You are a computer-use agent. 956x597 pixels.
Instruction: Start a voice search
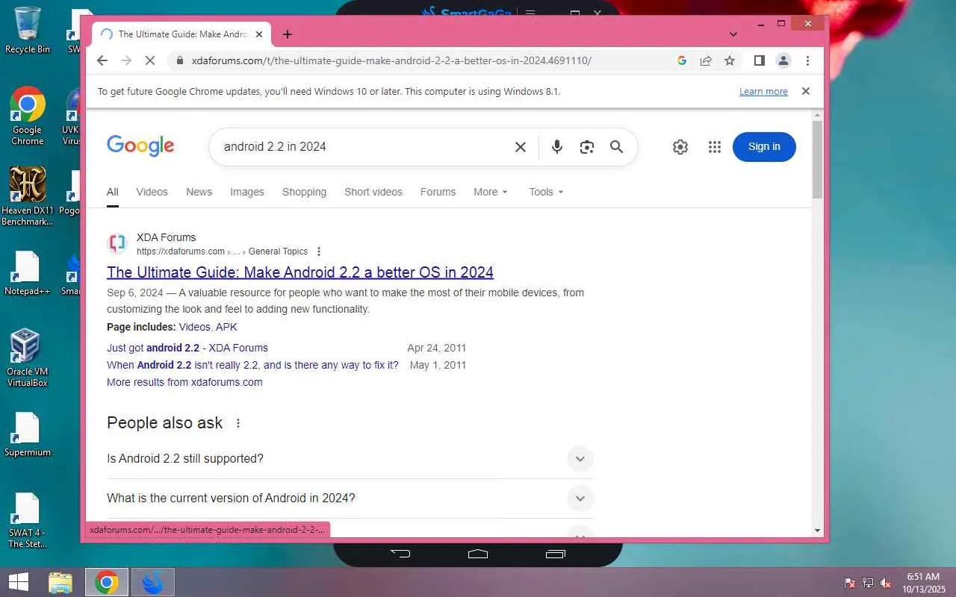[x=557, y=147]
